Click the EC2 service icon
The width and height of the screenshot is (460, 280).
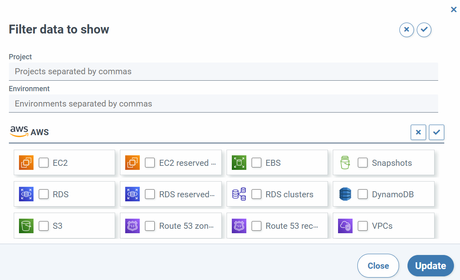(26, 163)
